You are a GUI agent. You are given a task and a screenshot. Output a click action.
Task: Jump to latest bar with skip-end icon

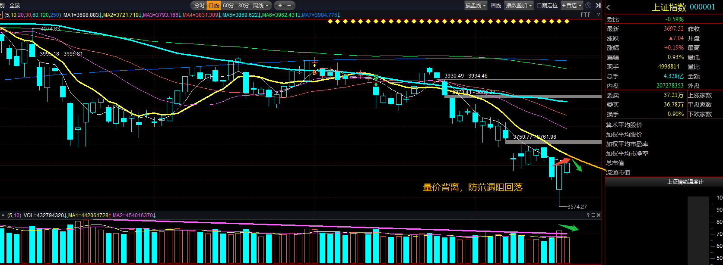[598, 6]
